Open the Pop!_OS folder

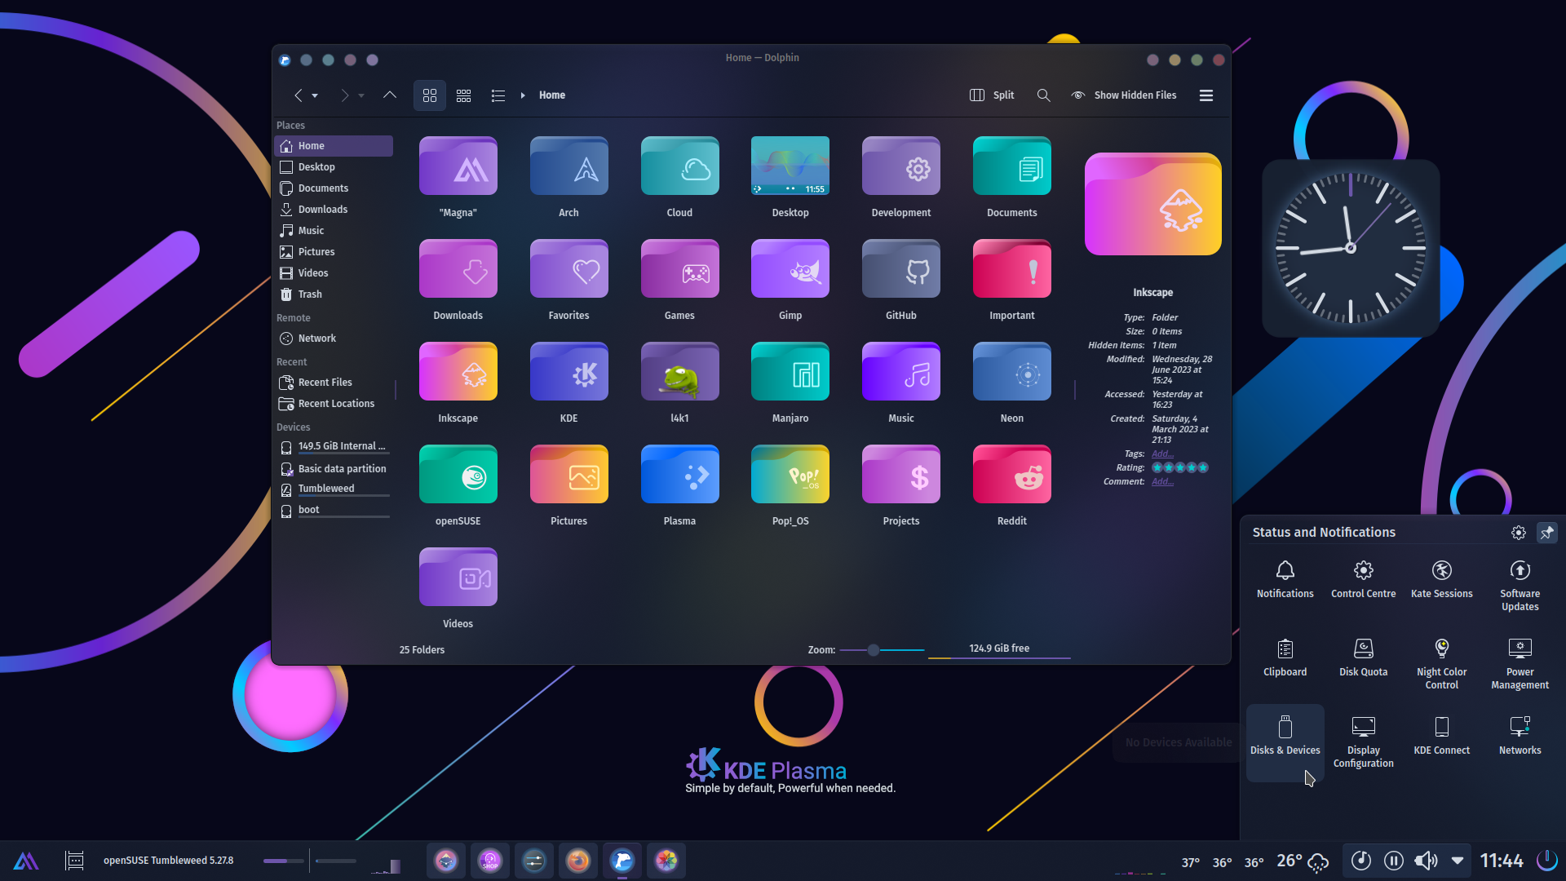(790, 475)
